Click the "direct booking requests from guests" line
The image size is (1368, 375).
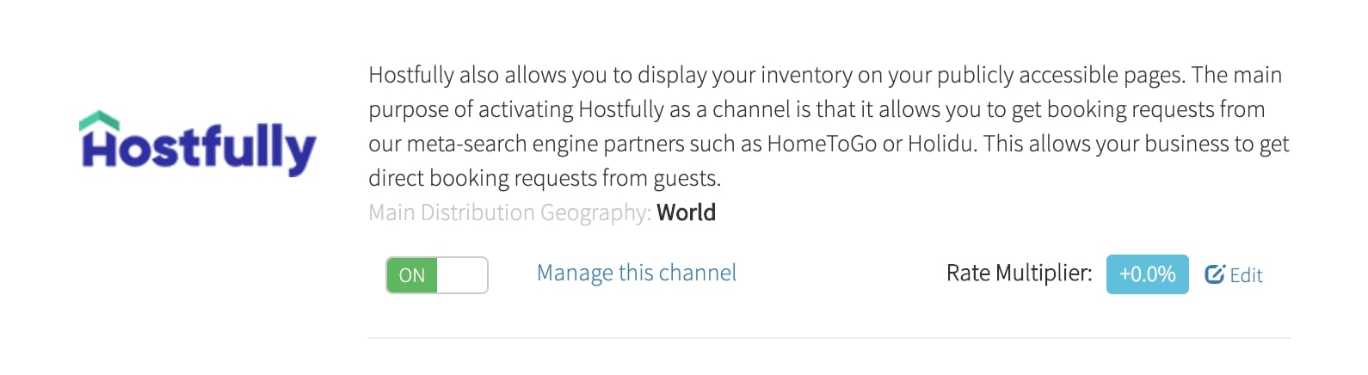(x=544, y=178)
